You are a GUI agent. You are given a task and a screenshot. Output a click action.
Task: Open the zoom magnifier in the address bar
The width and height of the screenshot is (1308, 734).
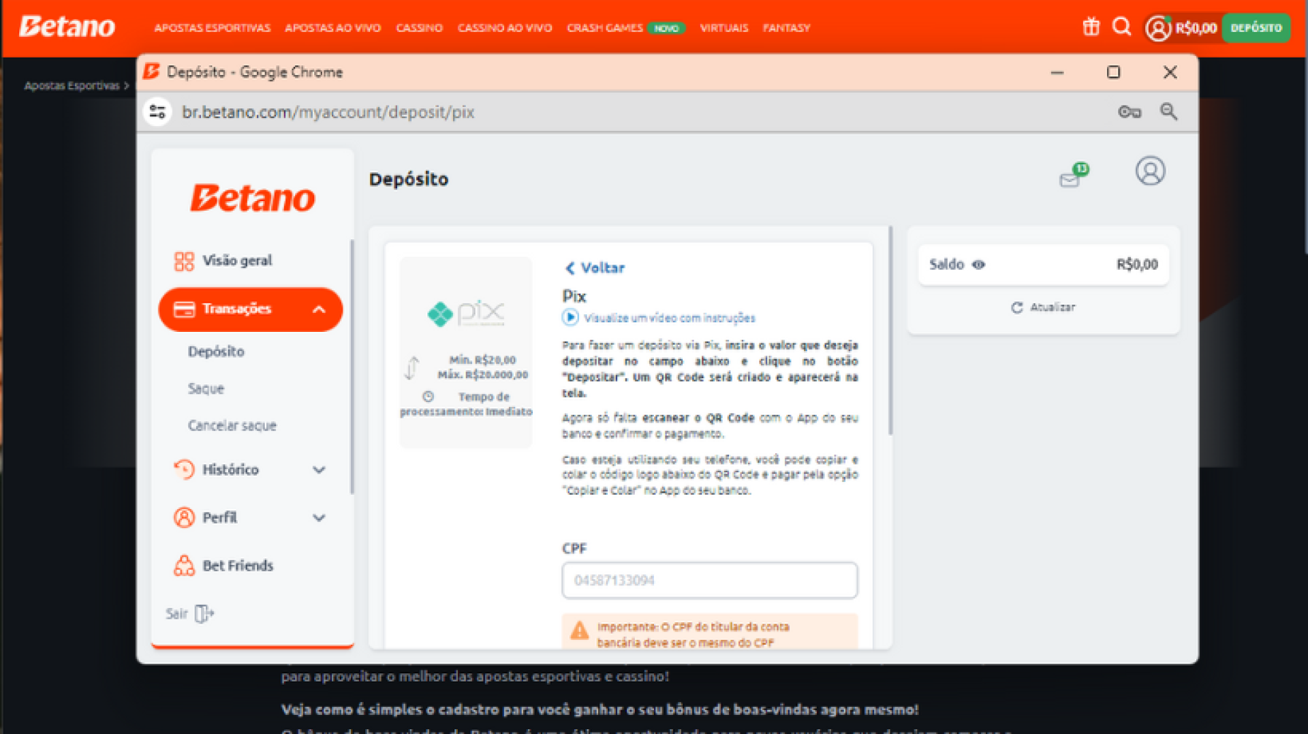[1168, 112]
